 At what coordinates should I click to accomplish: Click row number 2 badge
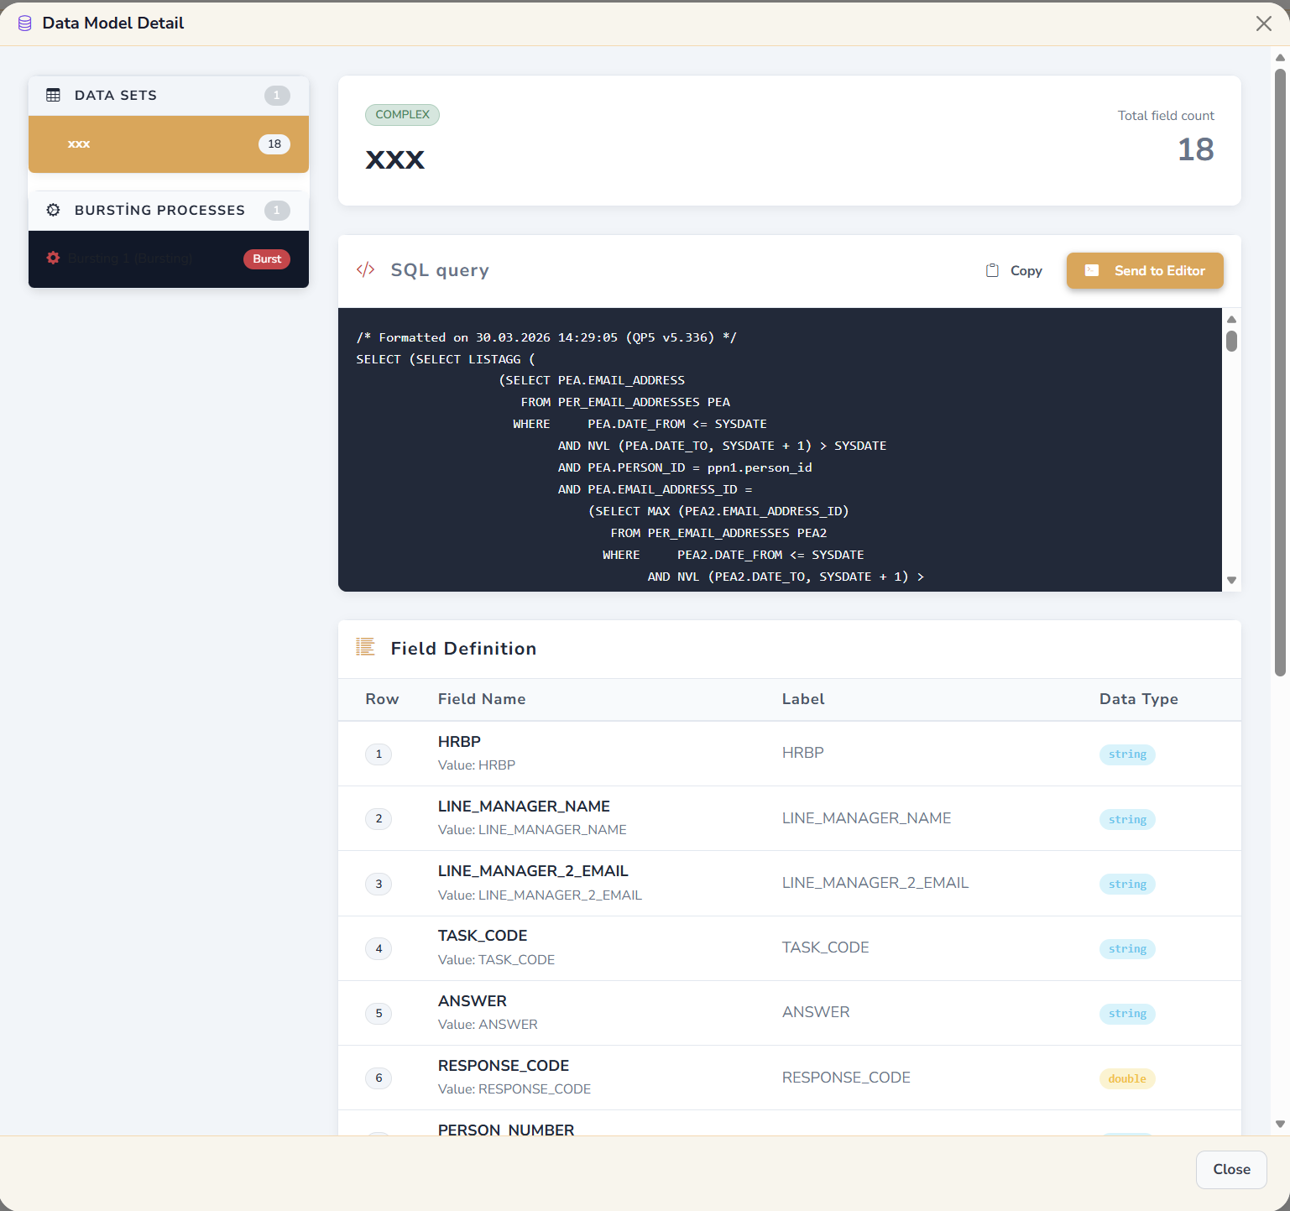379,819
